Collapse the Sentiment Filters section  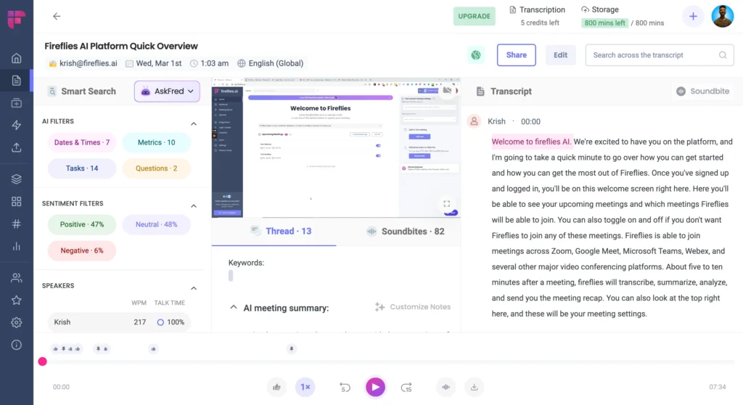194,206
